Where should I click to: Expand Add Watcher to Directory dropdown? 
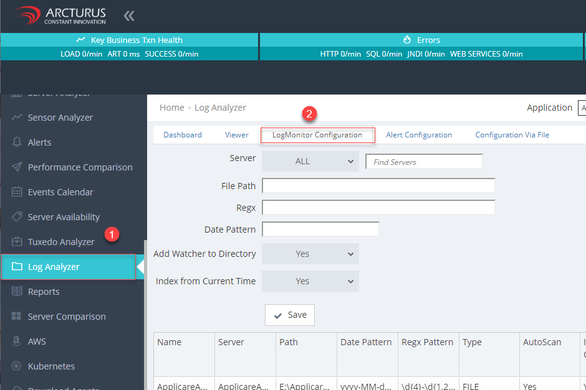(x=310, y=254)
